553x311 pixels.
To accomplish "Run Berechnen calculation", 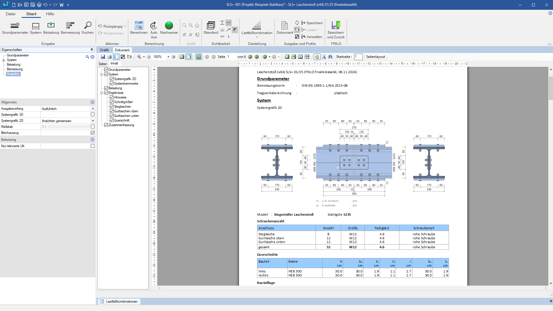I will pyautogui.click(x=139, y=28).
